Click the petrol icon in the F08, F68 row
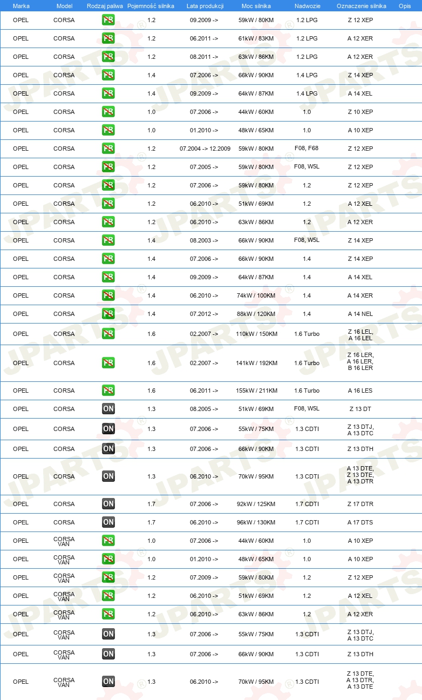Screen dimensions: 422x700 [x=108, y=149]
